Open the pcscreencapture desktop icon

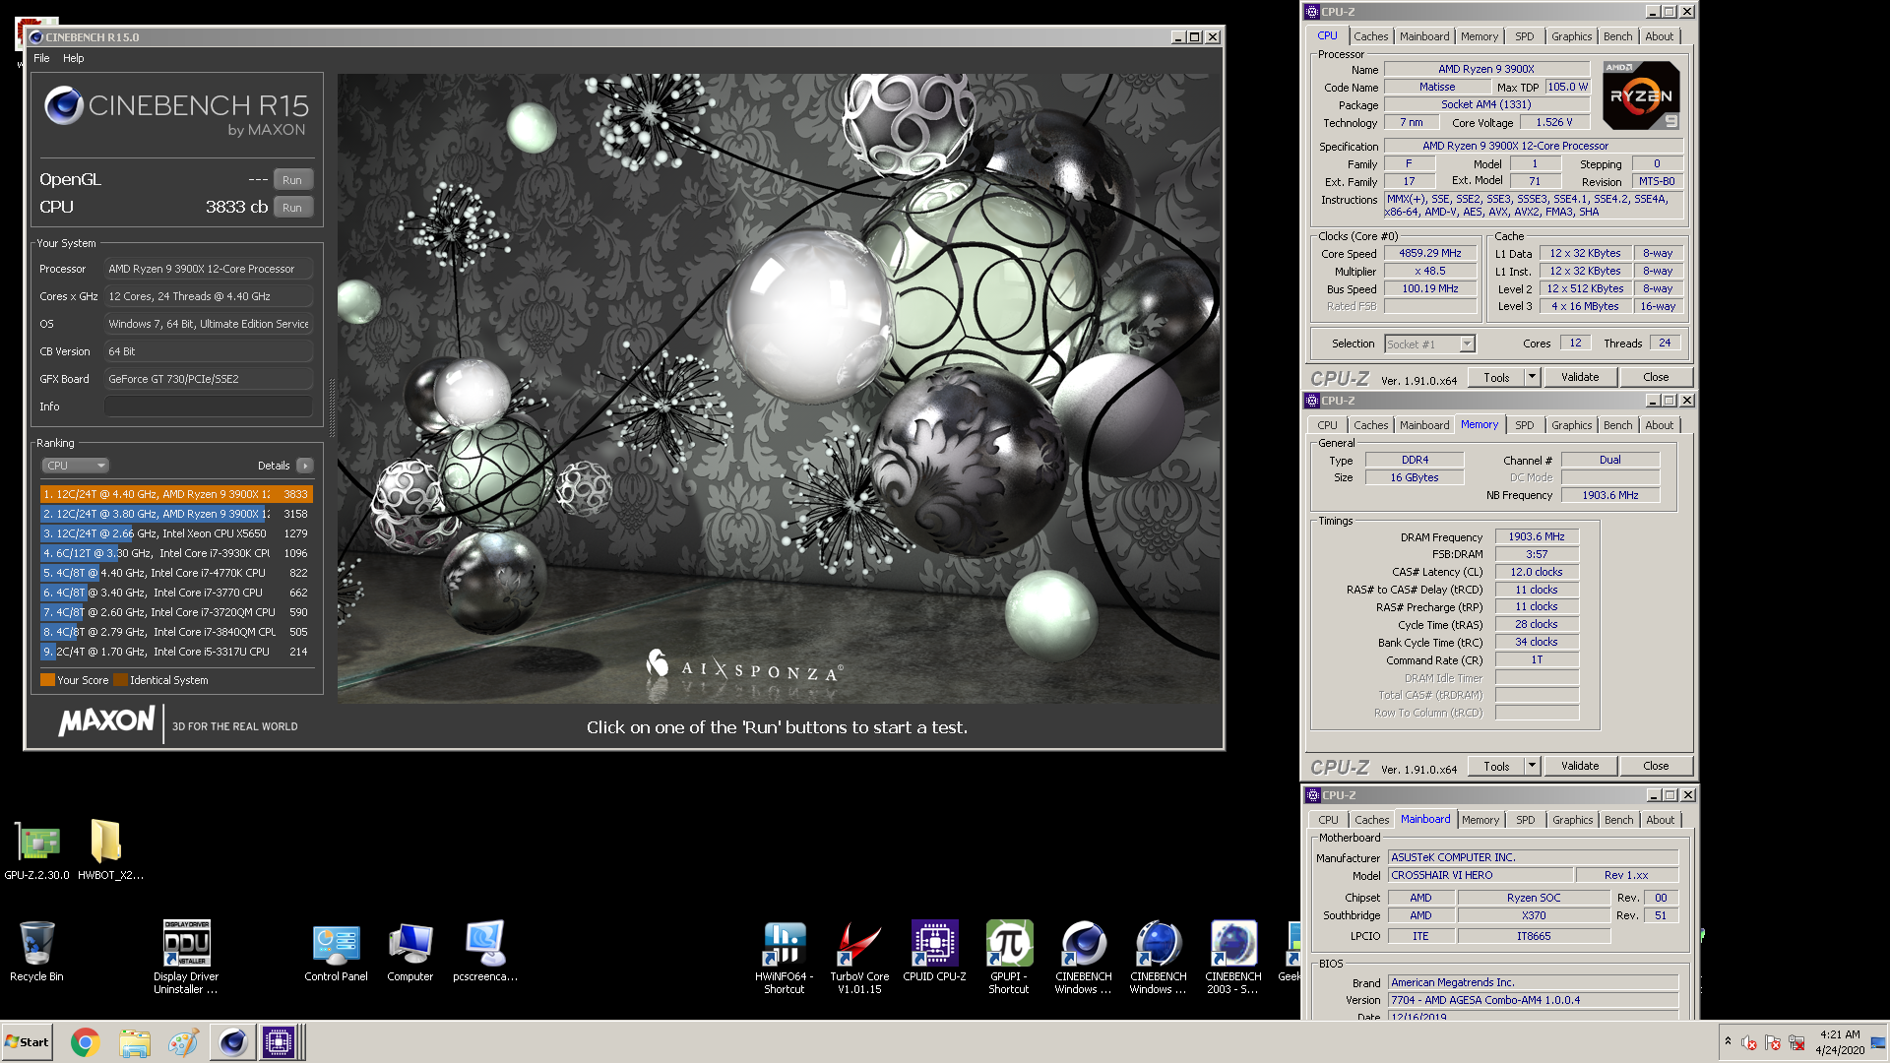(485, 951)
